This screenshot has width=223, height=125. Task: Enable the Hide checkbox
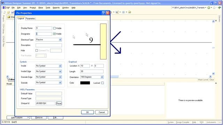pos(37,50)
